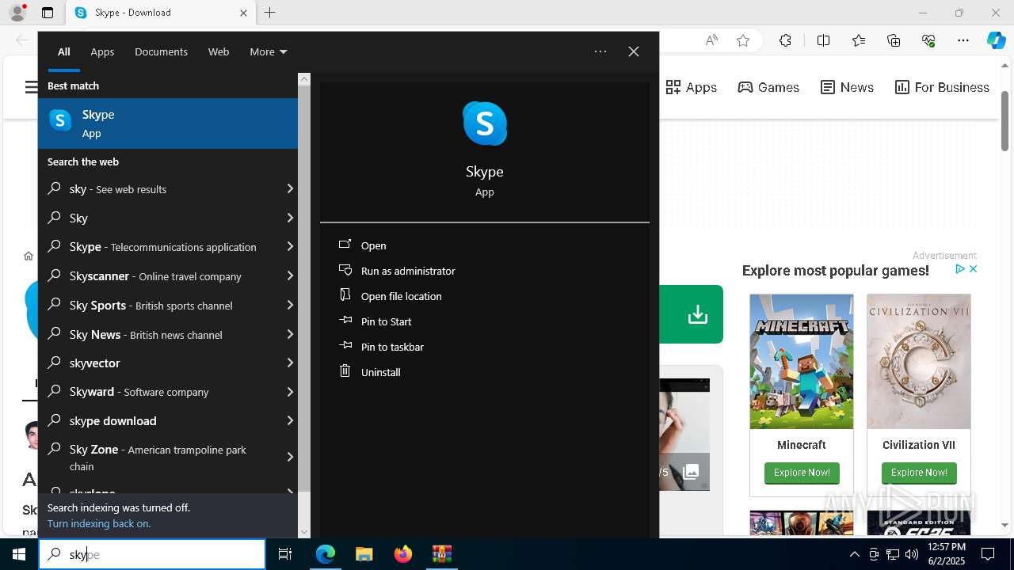This screenshot has width=1014, height=570.
Task: Click 'Turn indexing back on' link
Action: (x=99, y=523)
